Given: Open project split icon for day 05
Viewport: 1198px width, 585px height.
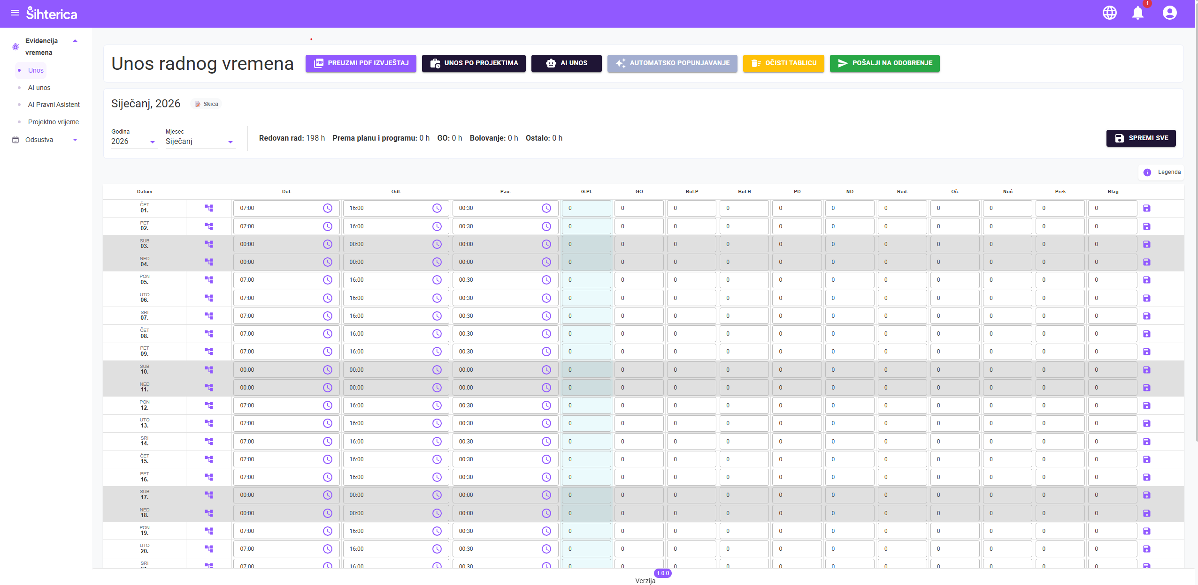Looking at the screenshot, I should coord(209,280).
